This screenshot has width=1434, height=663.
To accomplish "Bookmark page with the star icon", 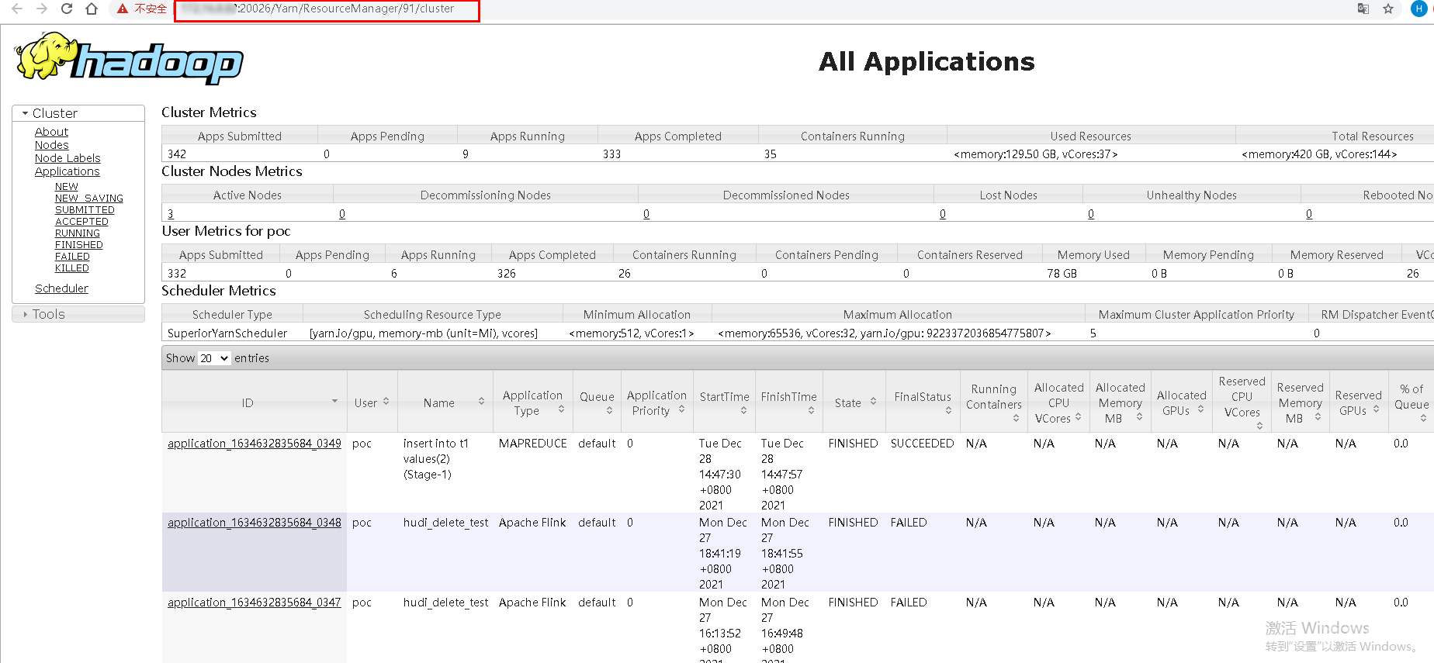I will [1388, 9].
